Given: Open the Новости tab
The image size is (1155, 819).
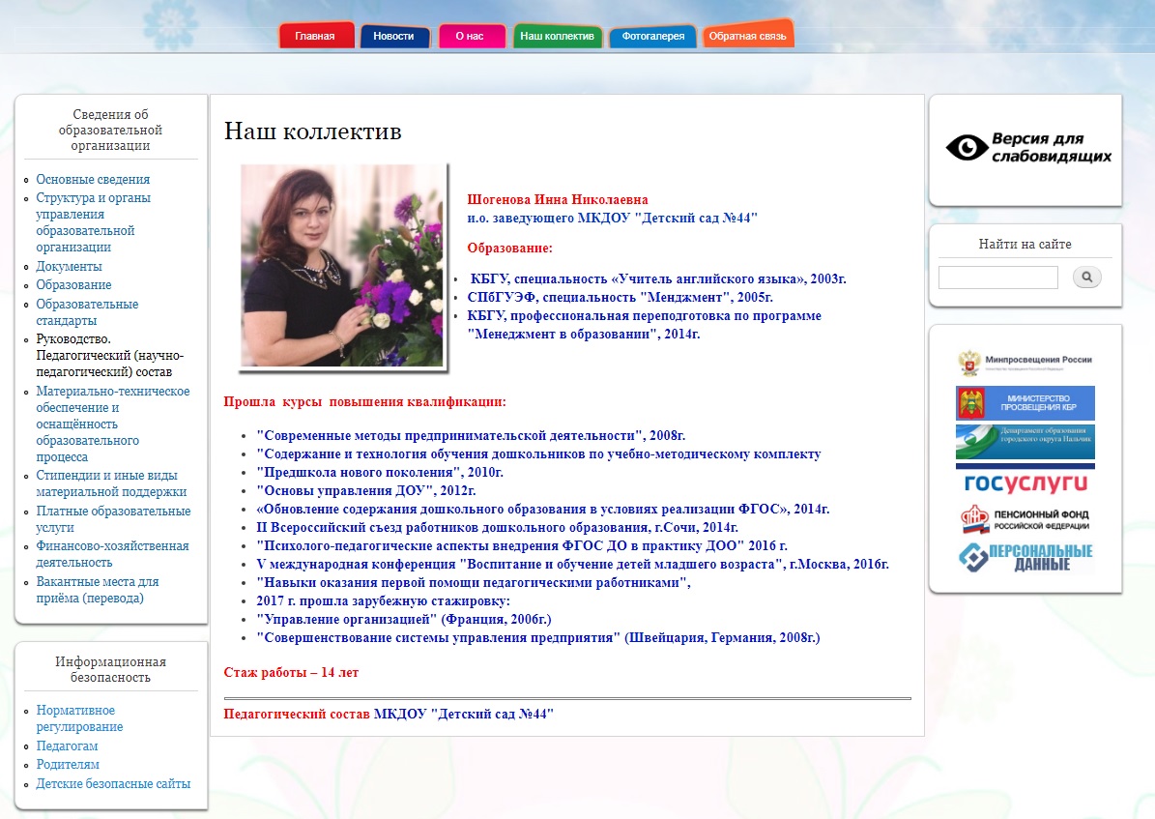Looking at the screenshot, I should [x=393, y=37].
